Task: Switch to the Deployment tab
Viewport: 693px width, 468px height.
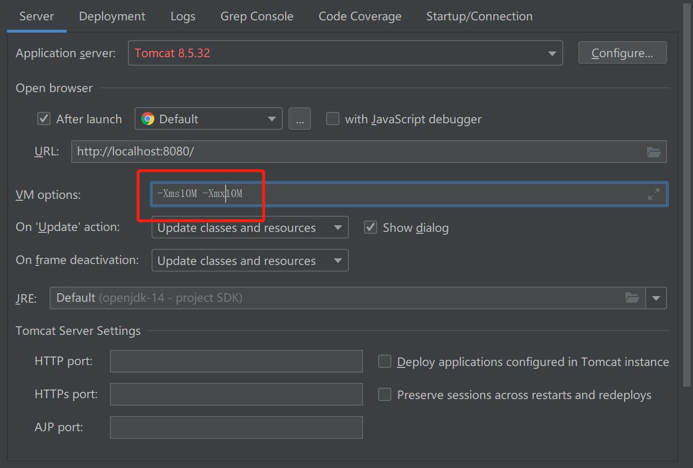Action: 112,17
